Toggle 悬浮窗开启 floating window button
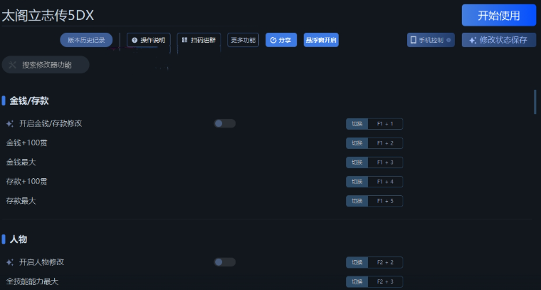Image resolution: width=541 pixels, height=290 pixels. point(321,40)
